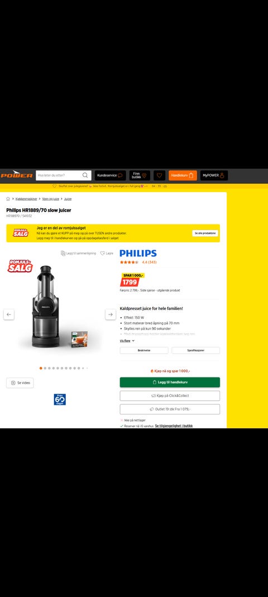Switch to Beskrivelse tab
Screen dimensions: 268x597
point(144,350)
